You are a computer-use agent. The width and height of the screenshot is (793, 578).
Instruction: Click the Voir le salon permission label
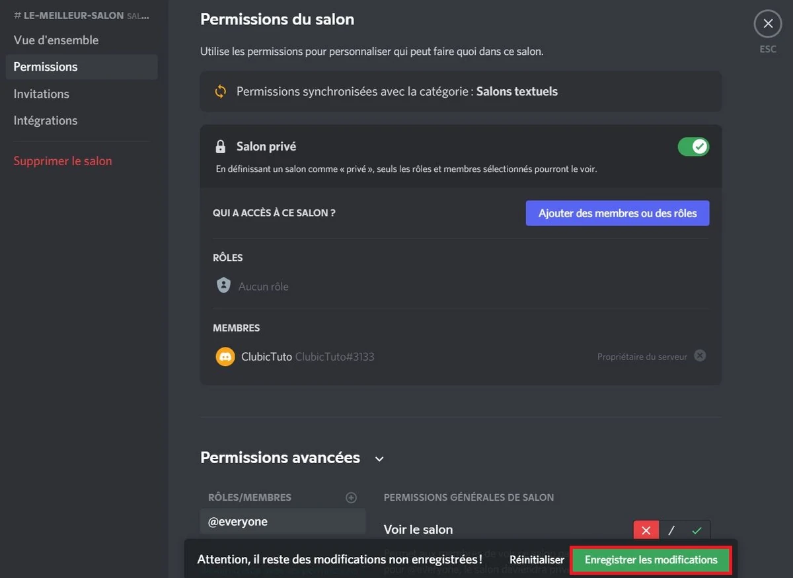coord(418,530)
